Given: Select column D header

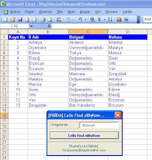Looking at the screenshot, I should (x=128, y=32).
